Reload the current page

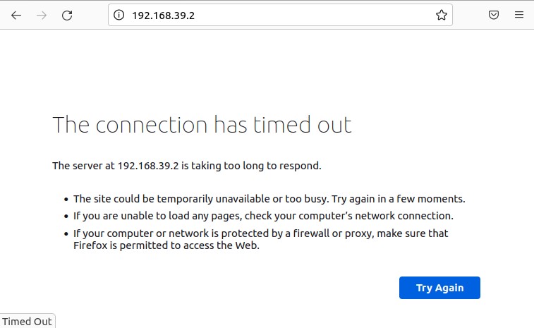point(67,15)
